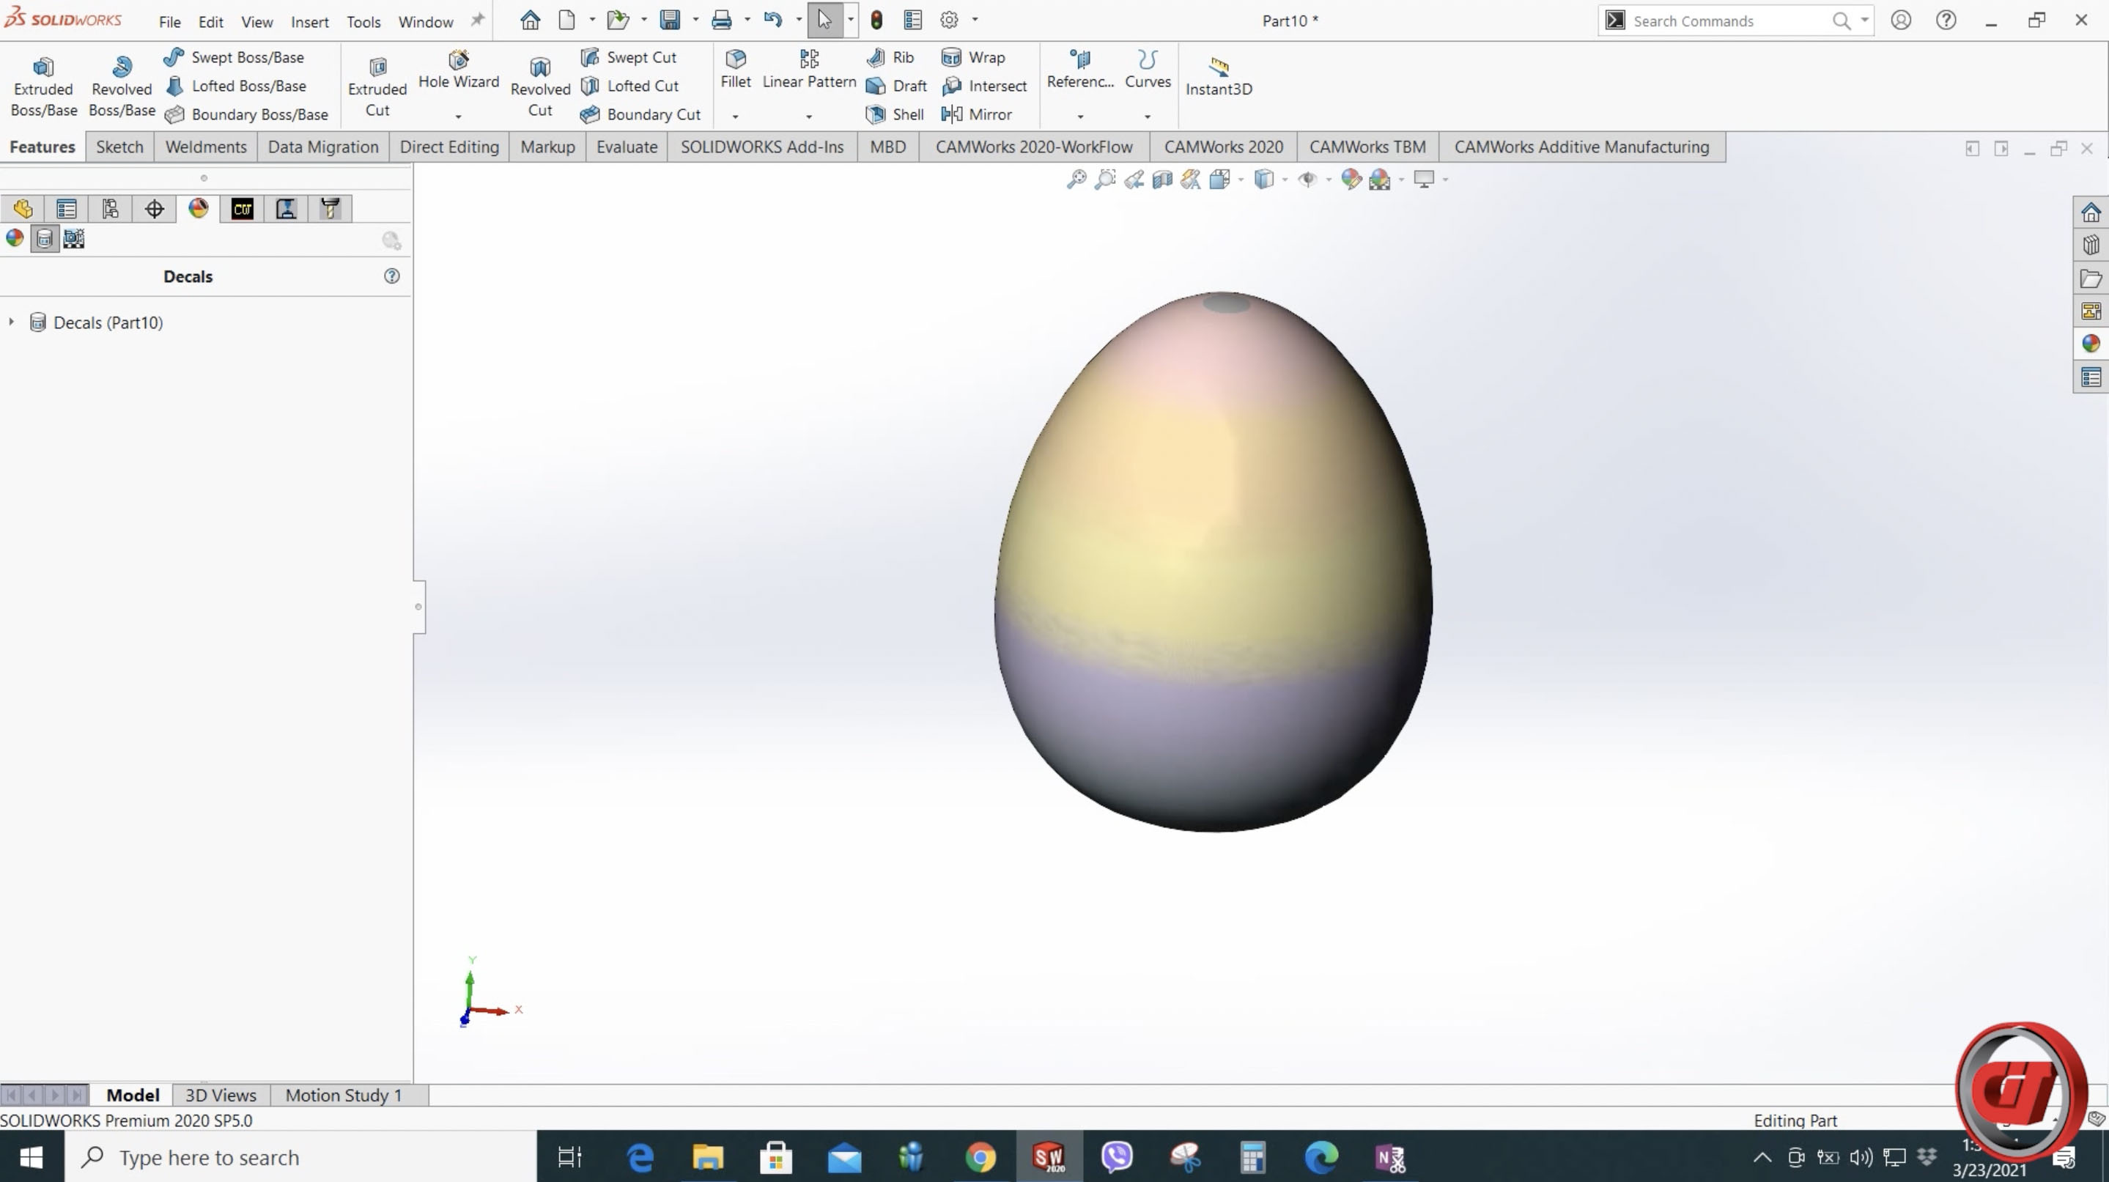This screenshot has height=1182, width=2109.
Task: Expand the Decals (Part10) tree node
Action: tap(12, 322)
